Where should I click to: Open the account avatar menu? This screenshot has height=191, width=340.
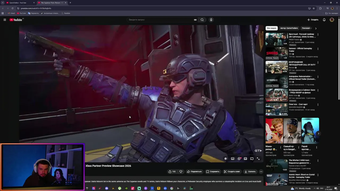click(x=332, y=20)
